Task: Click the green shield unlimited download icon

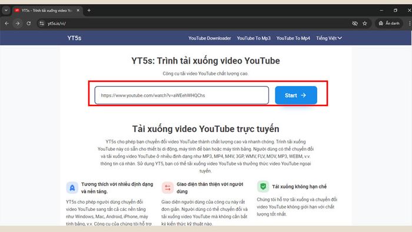Action: pyautogui.click(x=263, y=187)
